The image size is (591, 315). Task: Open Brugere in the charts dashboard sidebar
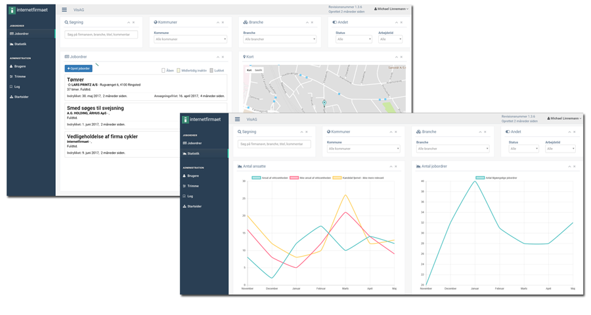point(193,176)
